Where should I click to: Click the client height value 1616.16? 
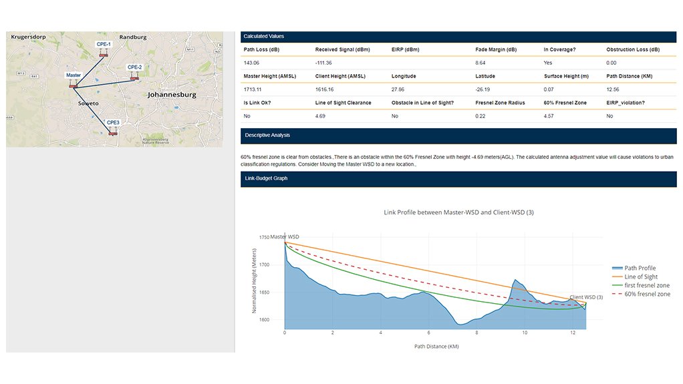pyautogui.click(x=324, y=89)
